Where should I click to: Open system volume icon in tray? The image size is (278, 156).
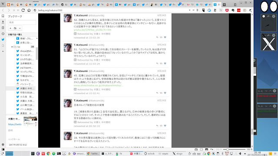[x=240, y=153]
